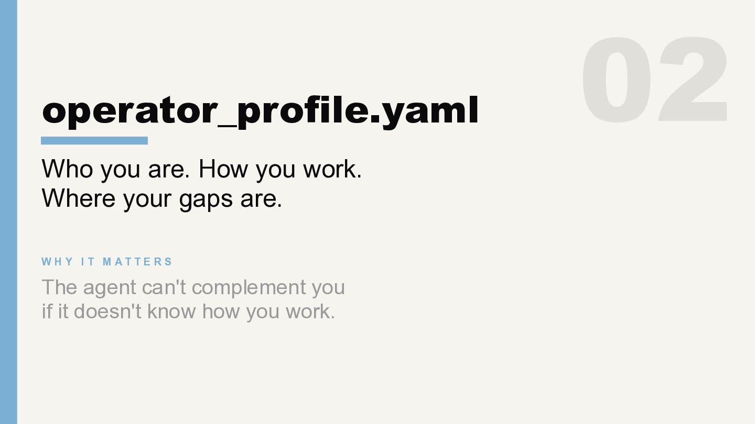Click the word 'operator' in the title
The image size is (755, 424).
click(x=129, y=111)
